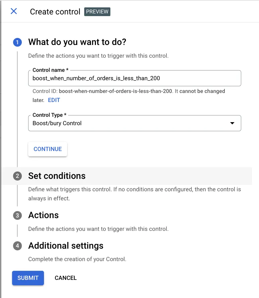Image resolution: width=259 pixels, height=298 pixels.
Task: Close the Create control panel
Action: [14, 11]
